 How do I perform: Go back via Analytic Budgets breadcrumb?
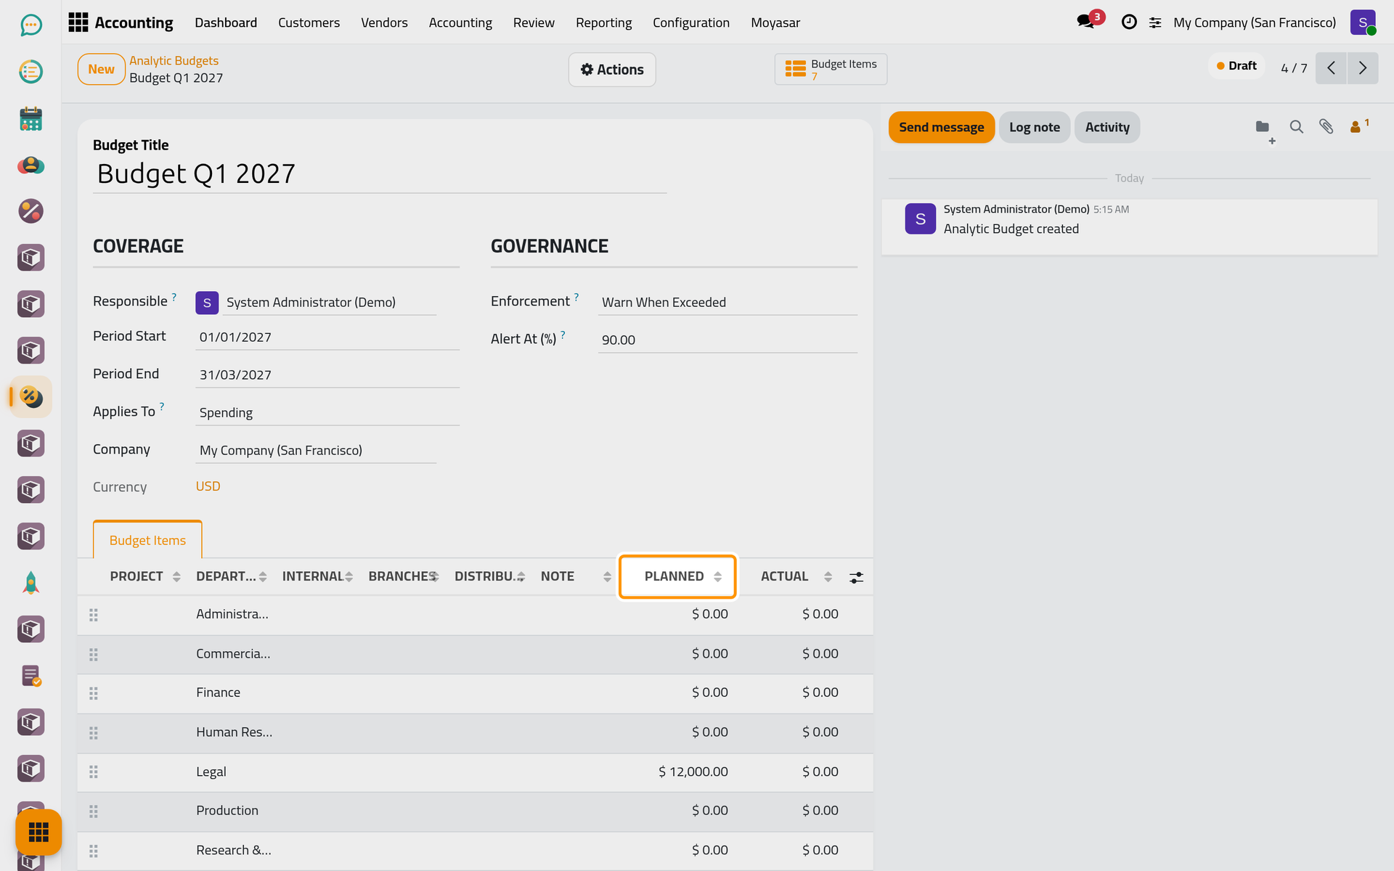point(174,60)
